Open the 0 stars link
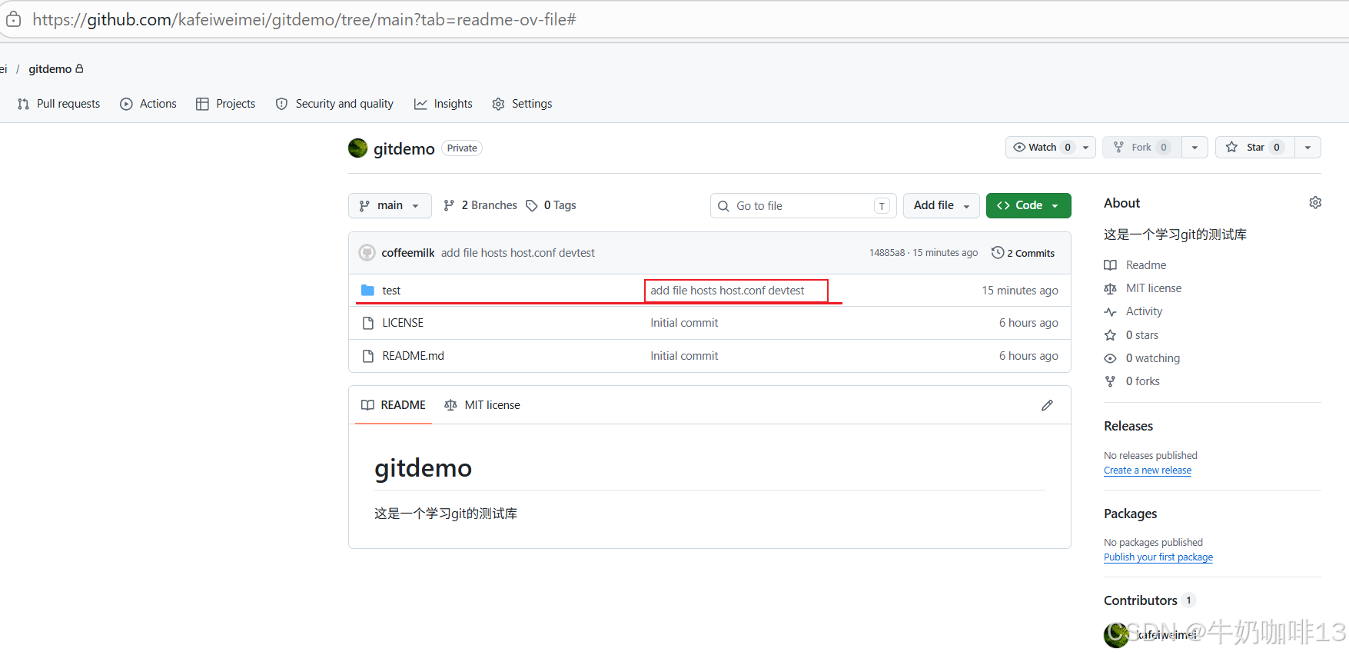 [1141, 335]
